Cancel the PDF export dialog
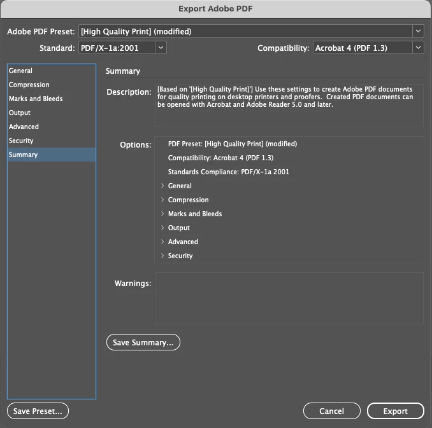 click(332, 411)
